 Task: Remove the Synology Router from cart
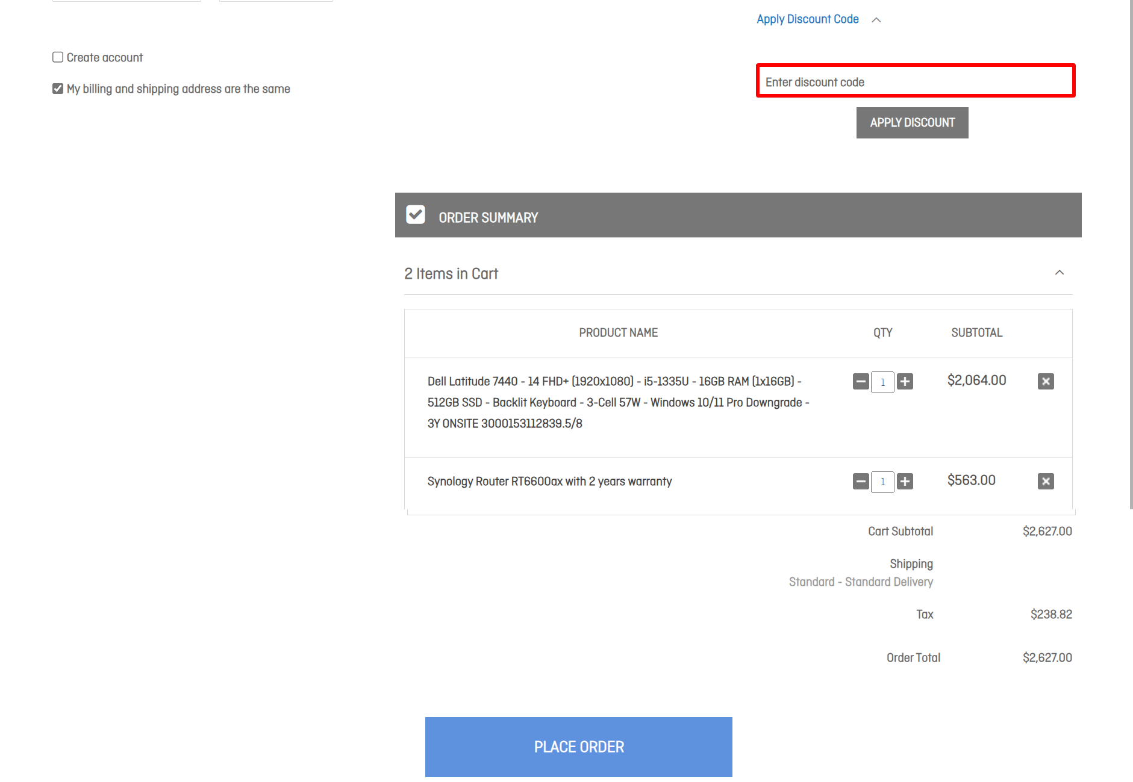click(1046, 481)
